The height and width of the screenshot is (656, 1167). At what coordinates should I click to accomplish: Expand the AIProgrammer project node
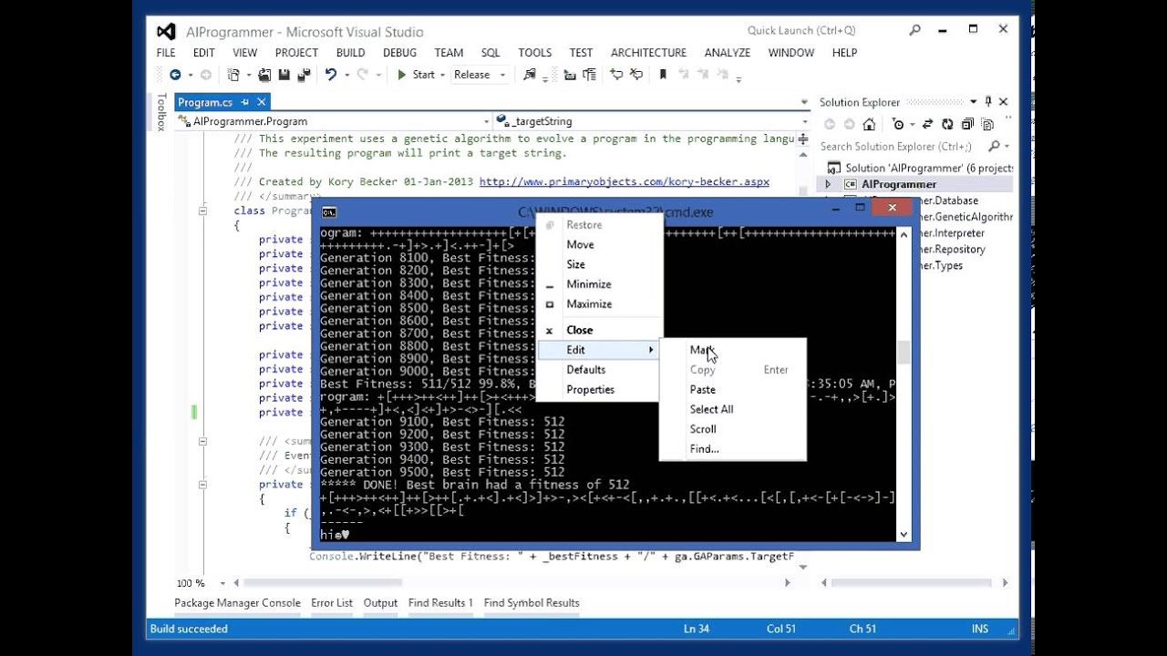(x=828, y=184)
